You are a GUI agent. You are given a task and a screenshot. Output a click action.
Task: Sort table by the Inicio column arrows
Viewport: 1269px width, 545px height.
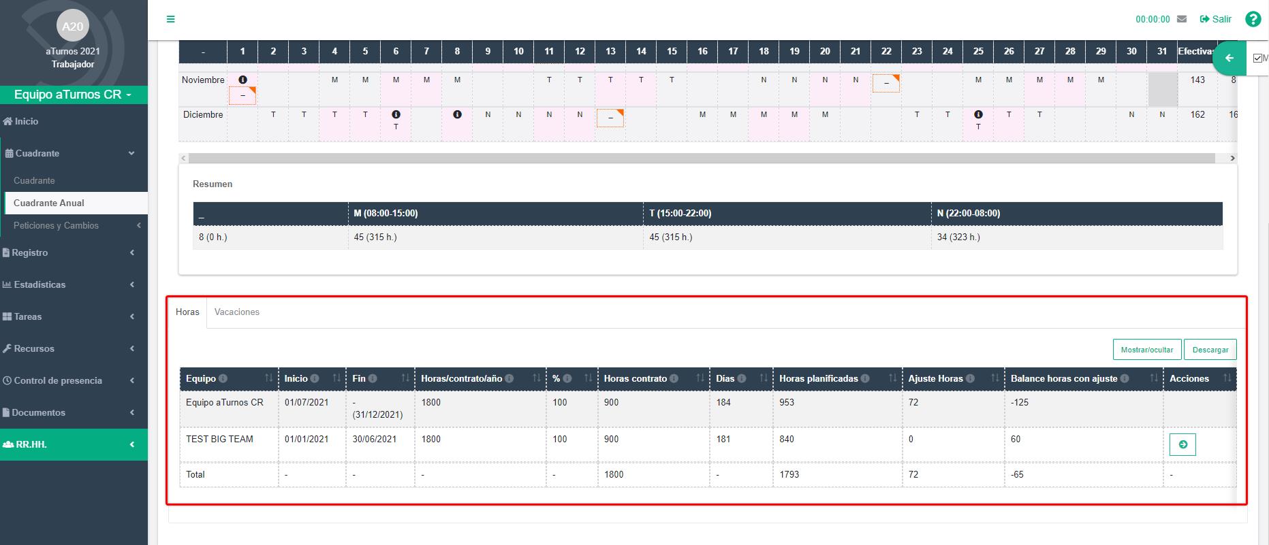tap(336, 378)
